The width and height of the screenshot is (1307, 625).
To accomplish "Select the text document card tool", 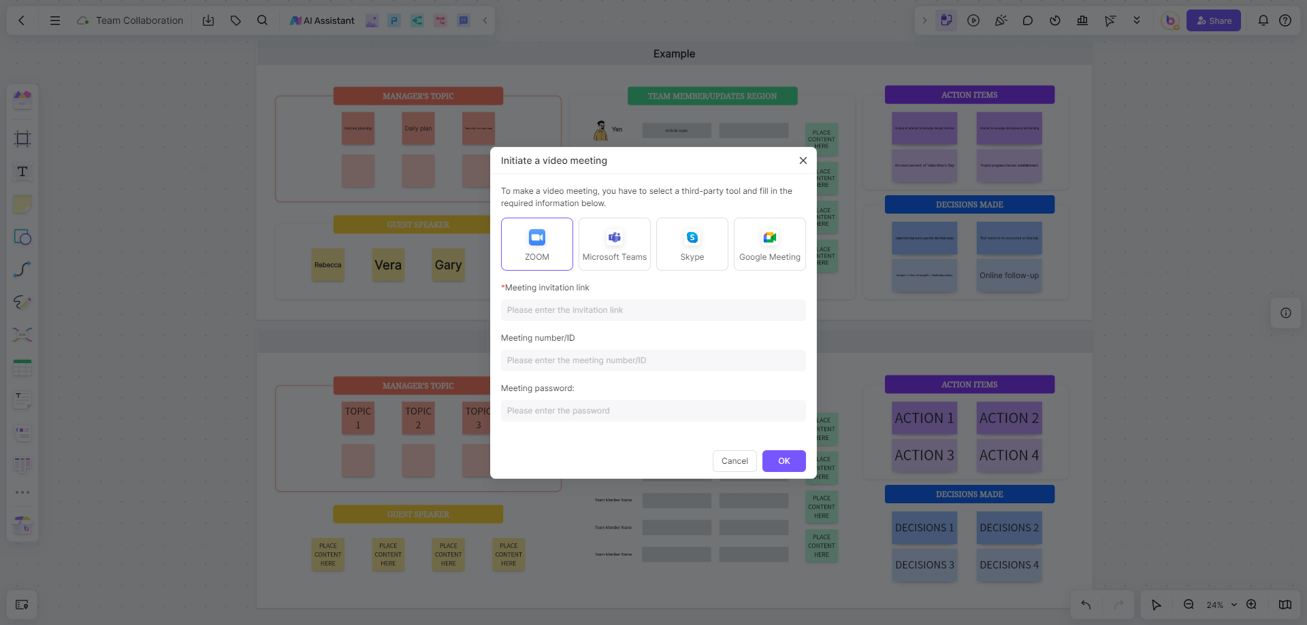I will click(22, 401).
